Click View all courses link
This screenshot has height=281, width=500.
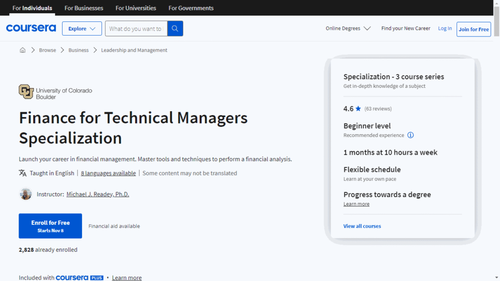[362, 226]
